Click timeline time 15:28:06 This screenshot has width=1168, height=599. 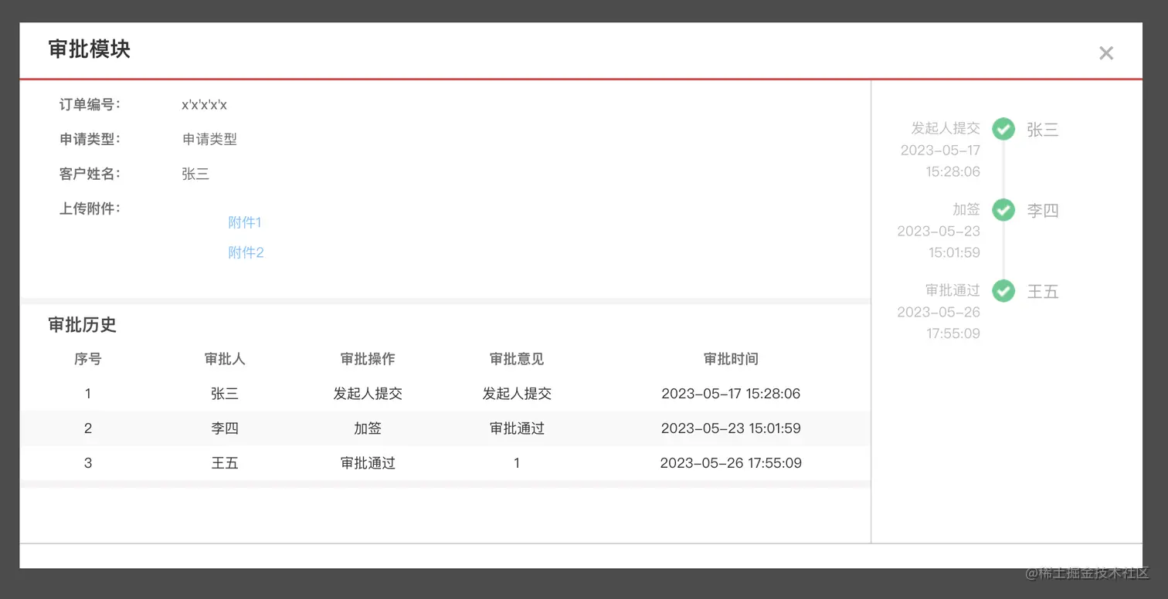point(953,171)
